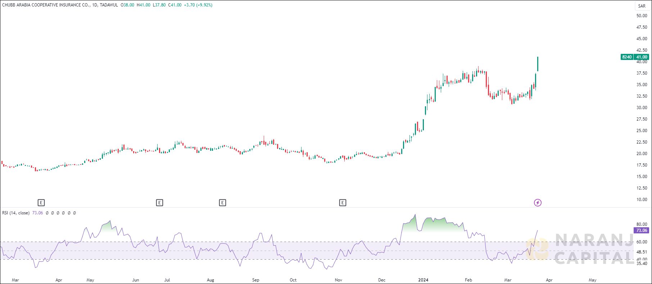Click the Dec label on time axis
Image resolution: width=652 pixels, height=284 pixels.
pyautogui.click(x=382, y=280)
